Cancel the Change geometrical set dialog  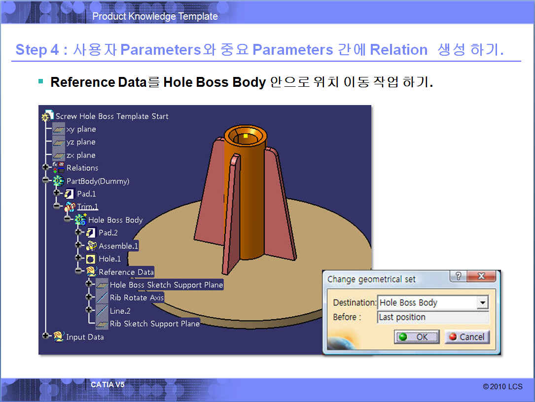click(466, 337)
